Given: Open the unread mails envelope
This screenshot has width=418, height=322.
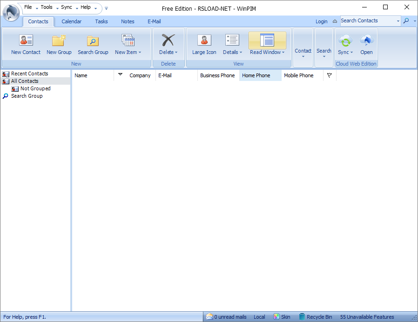Looking at the screenshot, I should point(209,317).
